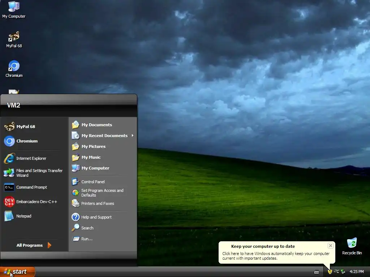This screenshot has width=370, height=277.
Task: Open Chromium desktop shortcut
Action: [14, 69]
